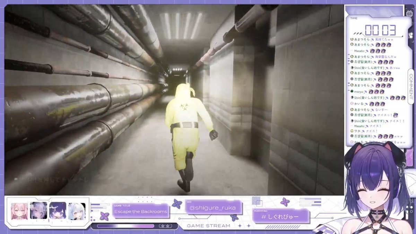Image resolution: width=416 pixels, height=234 pixels.
Task: Click the purple-haired character portrait
Action: pyautogui.click(x=58, y=211)
